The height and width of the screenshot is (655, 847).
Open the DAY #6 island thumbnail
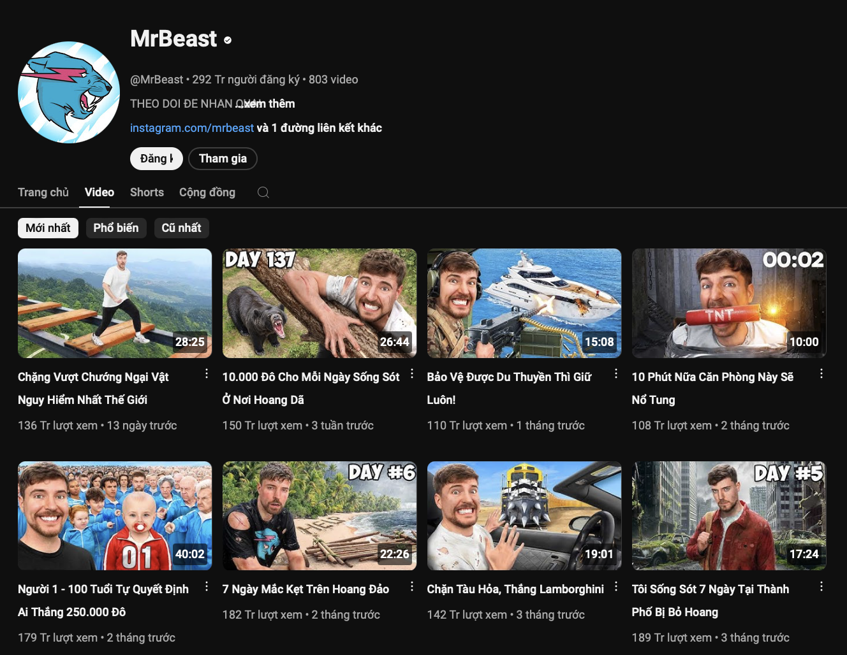[x=320, y=515]
